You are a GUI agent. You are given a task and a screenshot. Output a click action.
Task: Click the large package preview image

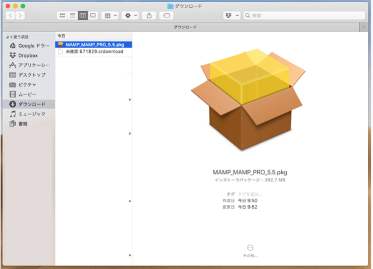(248, 100)
